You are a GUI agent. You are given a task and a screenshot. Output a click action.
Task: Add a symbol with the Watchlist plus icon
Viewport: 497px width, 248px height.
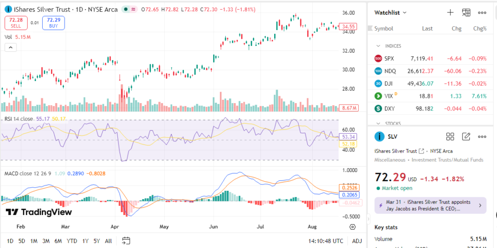point(450,13)
